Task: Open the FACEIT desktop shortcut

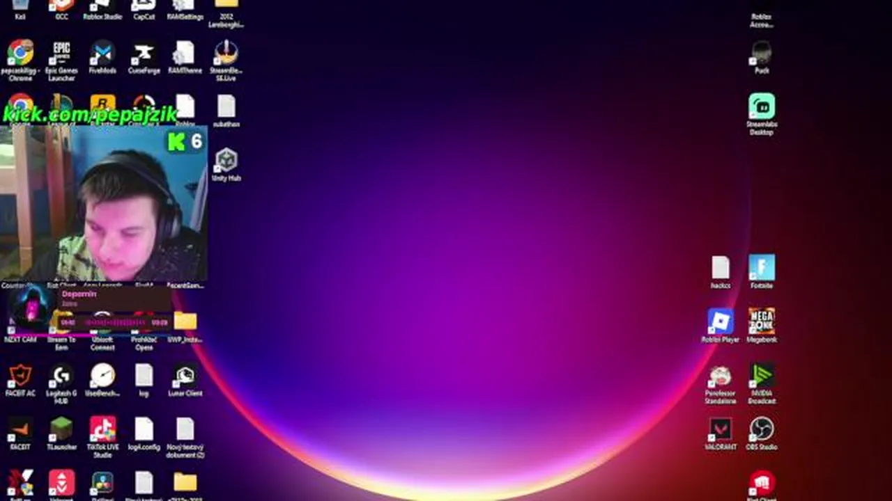Action: point(20,430)
